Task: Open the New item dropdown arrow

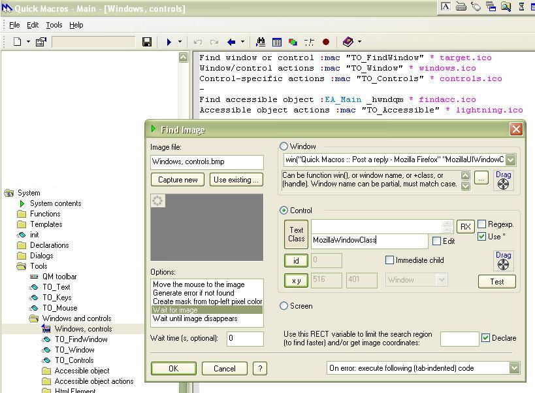Action: point(28,42)
